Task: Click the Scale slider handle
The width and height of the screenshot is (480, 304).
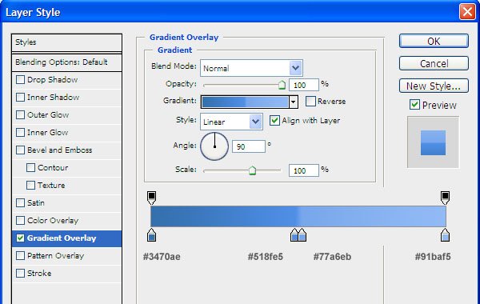Action: point(252,170)
